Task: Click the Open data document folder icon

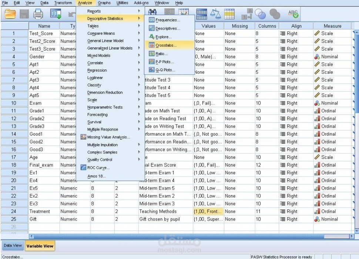Action: coord(10,14)
